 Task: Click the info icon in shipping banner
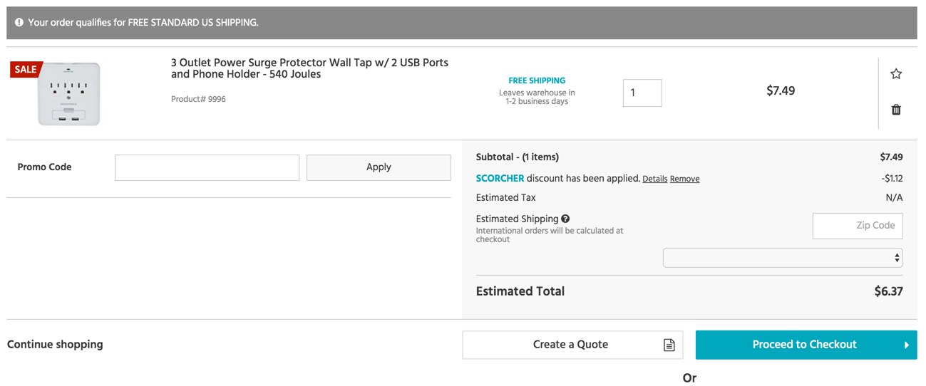click(19, 23)
